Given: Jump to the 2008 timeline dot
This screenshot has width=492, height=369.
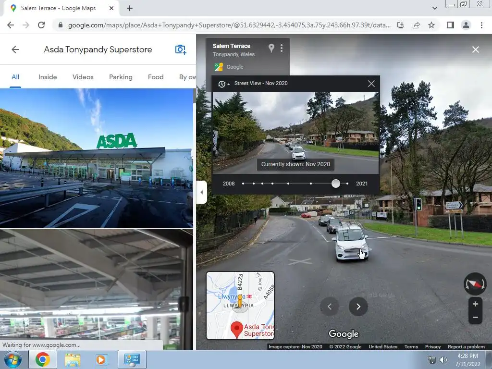Looking at the screenshot, I should 243,184.
